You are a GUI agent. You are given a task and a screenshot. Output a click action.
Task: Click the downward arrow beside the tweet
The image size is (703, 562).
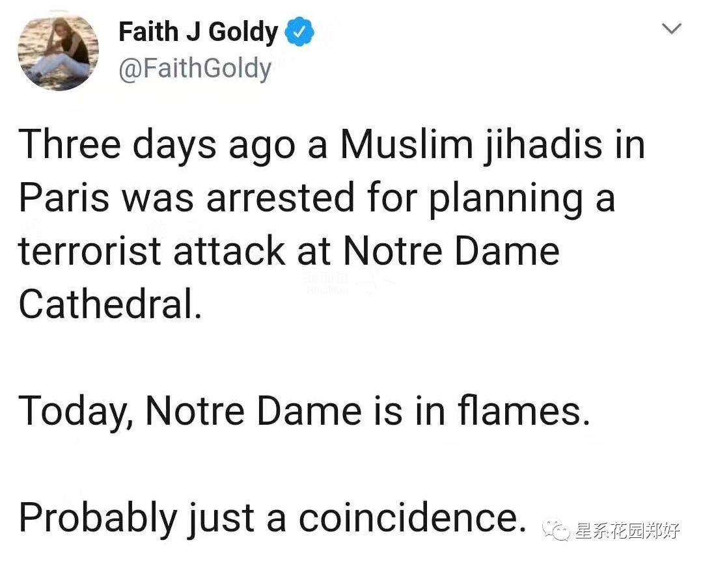tap(672, 29)
